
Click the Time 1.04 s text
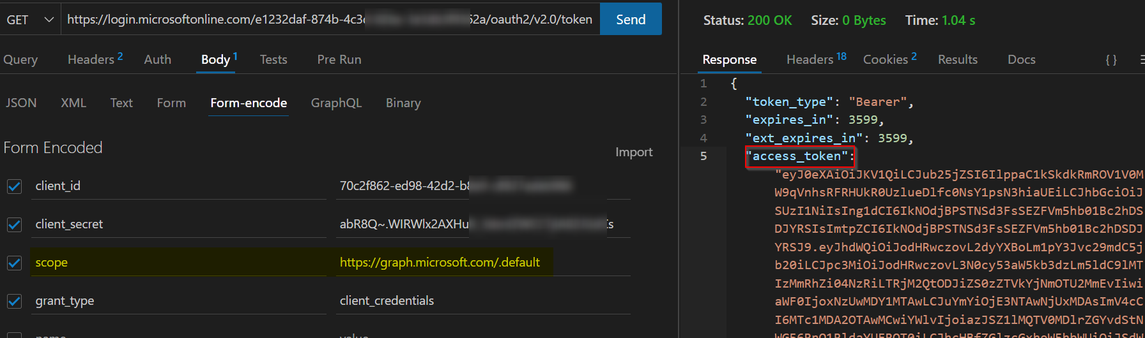click(940, 20)
